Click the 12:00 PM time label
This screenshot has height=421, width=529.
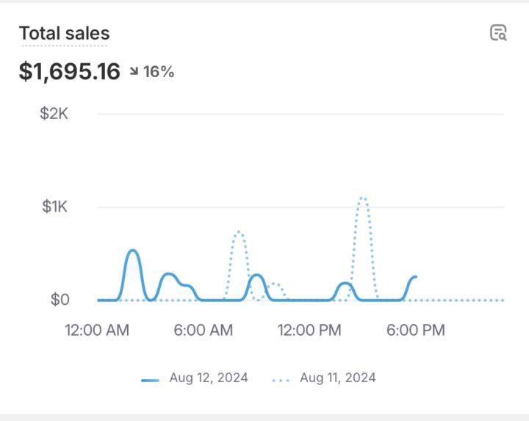[x=309, y=331]
